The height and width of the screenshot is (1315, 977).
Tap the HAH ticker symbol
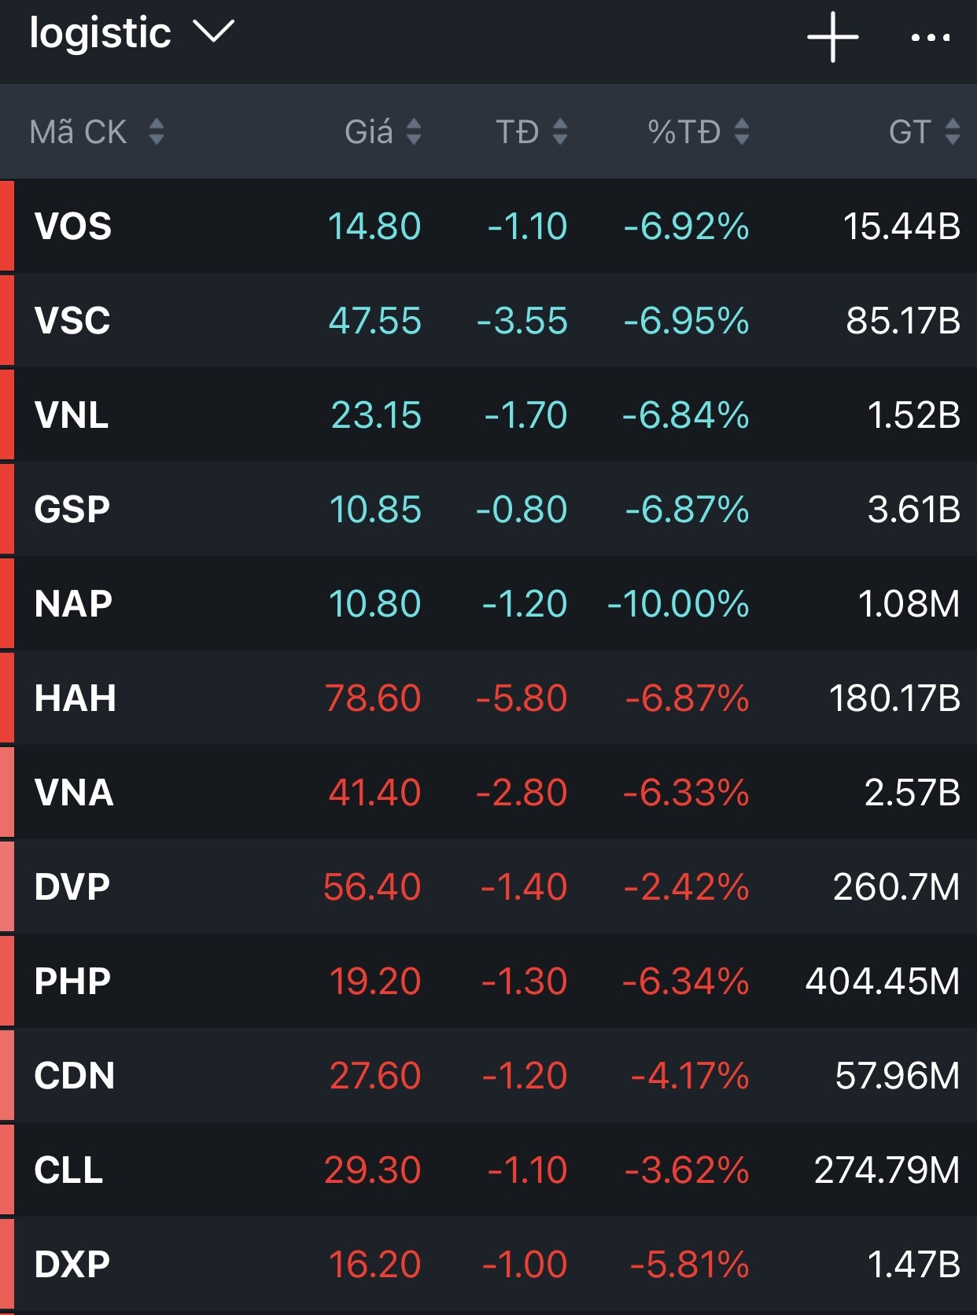pyautogui.click(x=76, y=698)
